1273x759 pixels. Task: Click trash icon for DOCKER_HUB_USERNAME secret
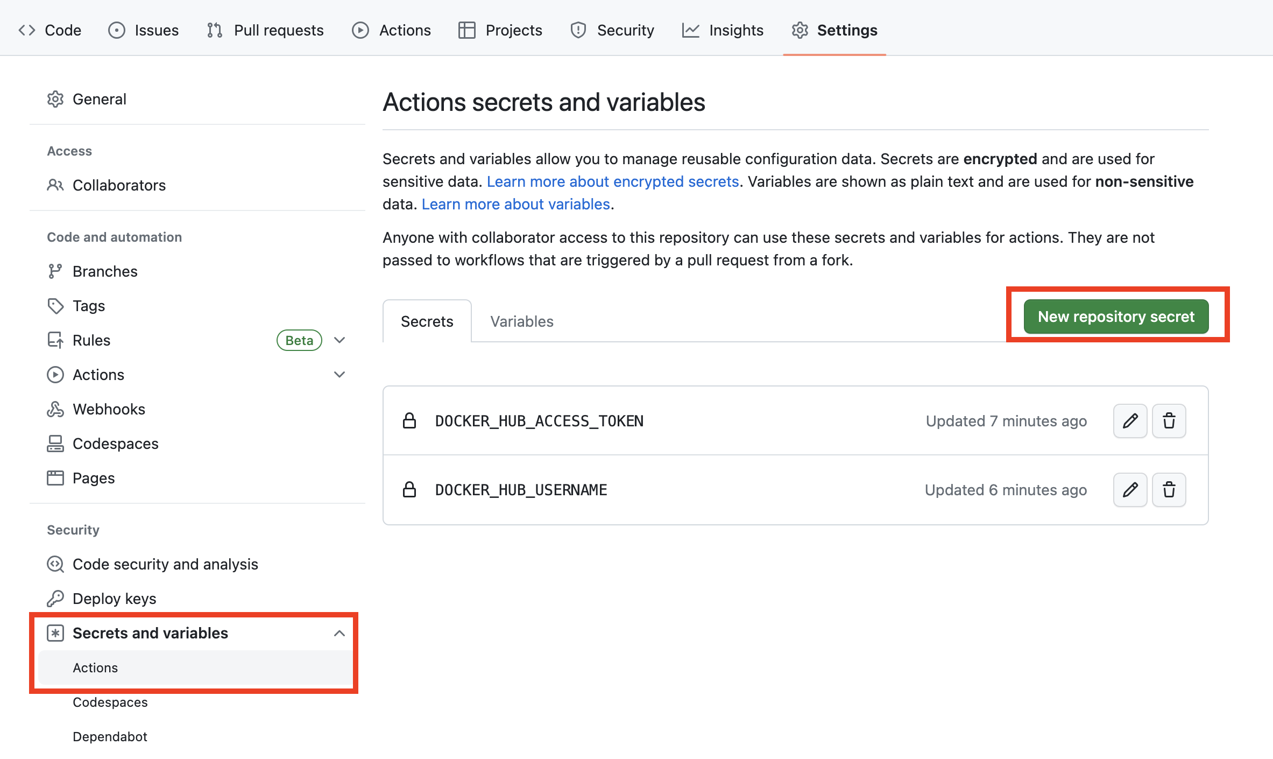click(1169, 490)
